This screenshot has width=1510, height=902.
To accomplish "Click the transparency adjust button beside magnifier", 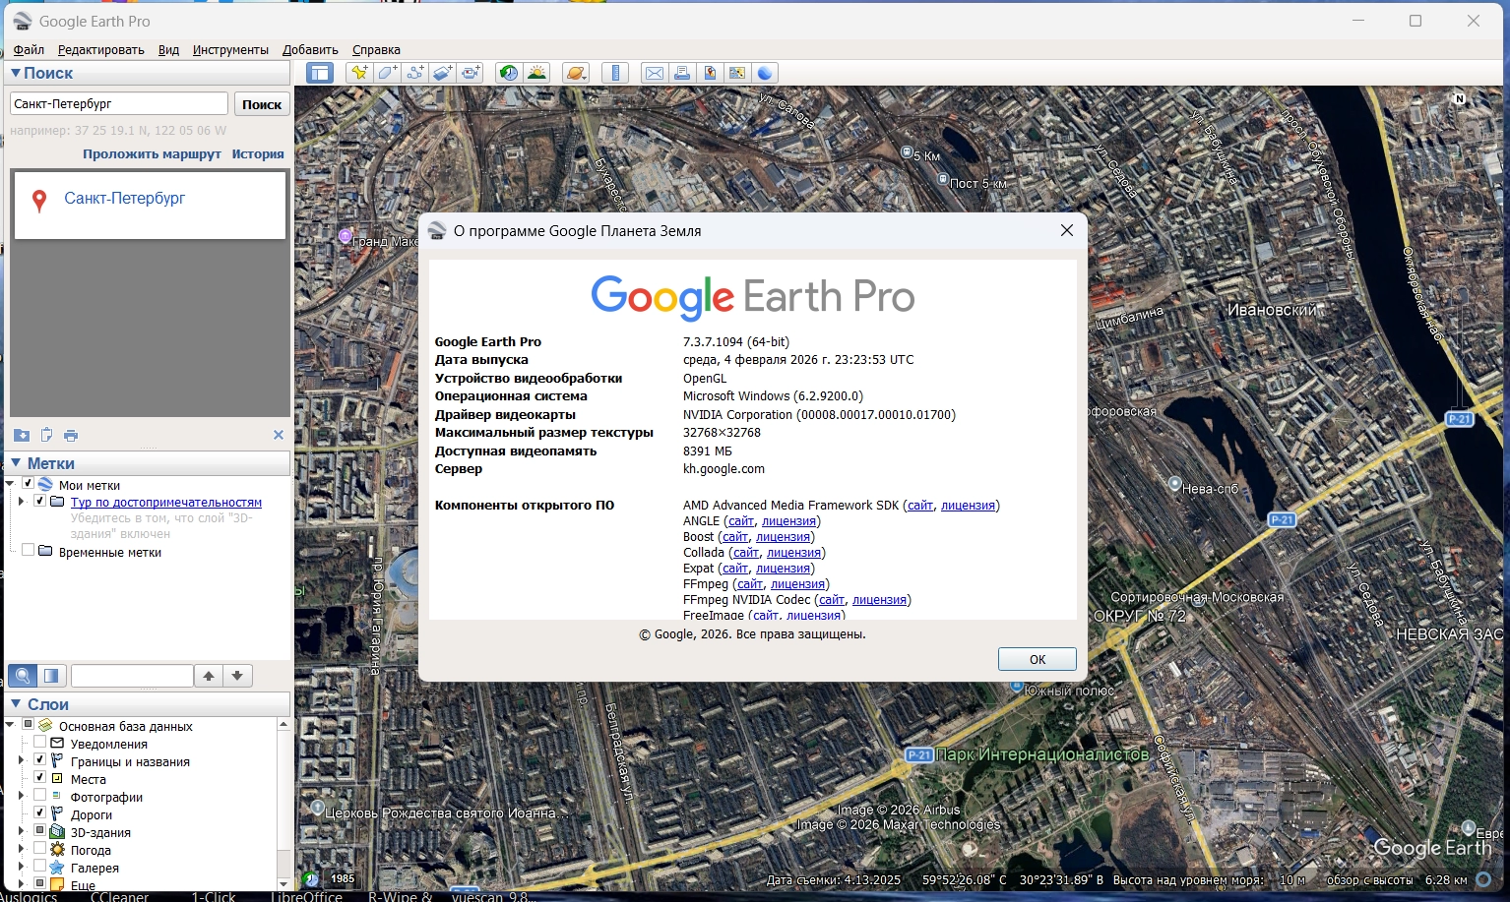I will click(51, 676).
